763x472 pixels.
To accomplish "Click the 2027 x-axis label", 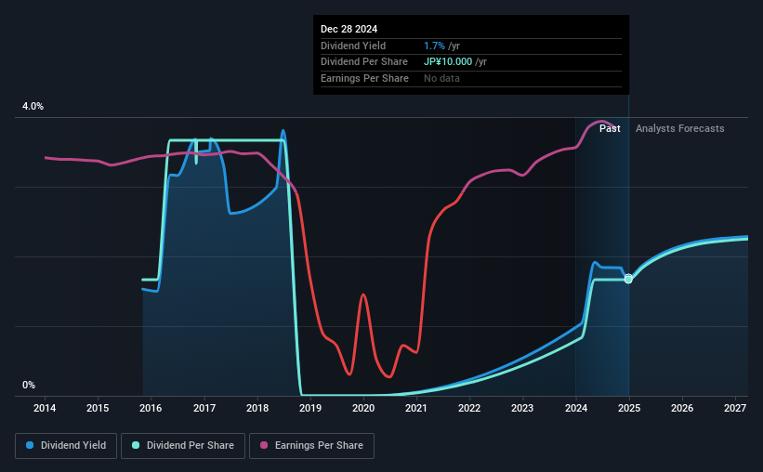I will pos(735,408).
